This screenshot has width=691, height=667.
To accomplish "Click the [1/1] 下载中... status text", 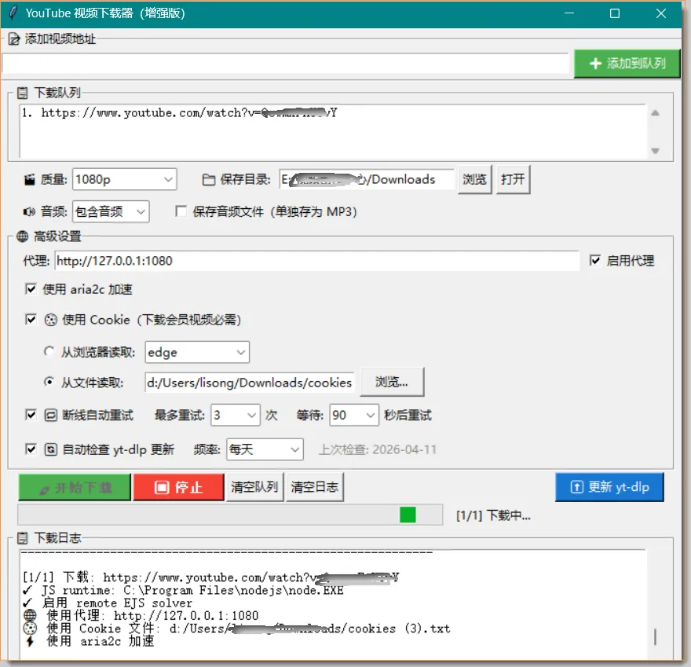I will tap(493, 515).
